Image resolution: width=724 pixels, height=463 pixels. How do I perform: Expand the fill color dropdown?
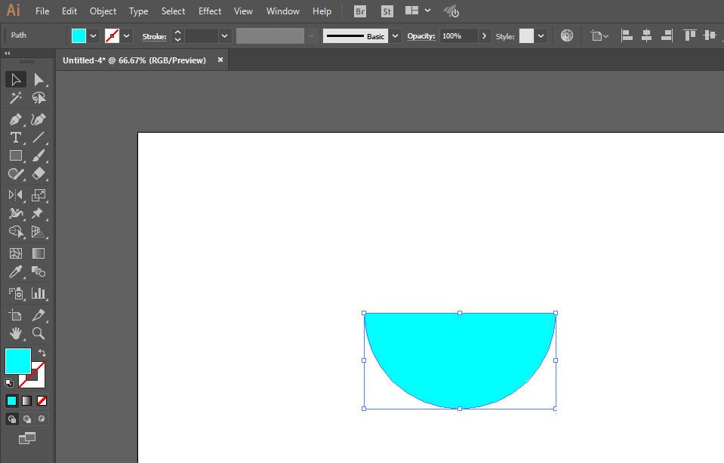point(94,36)
